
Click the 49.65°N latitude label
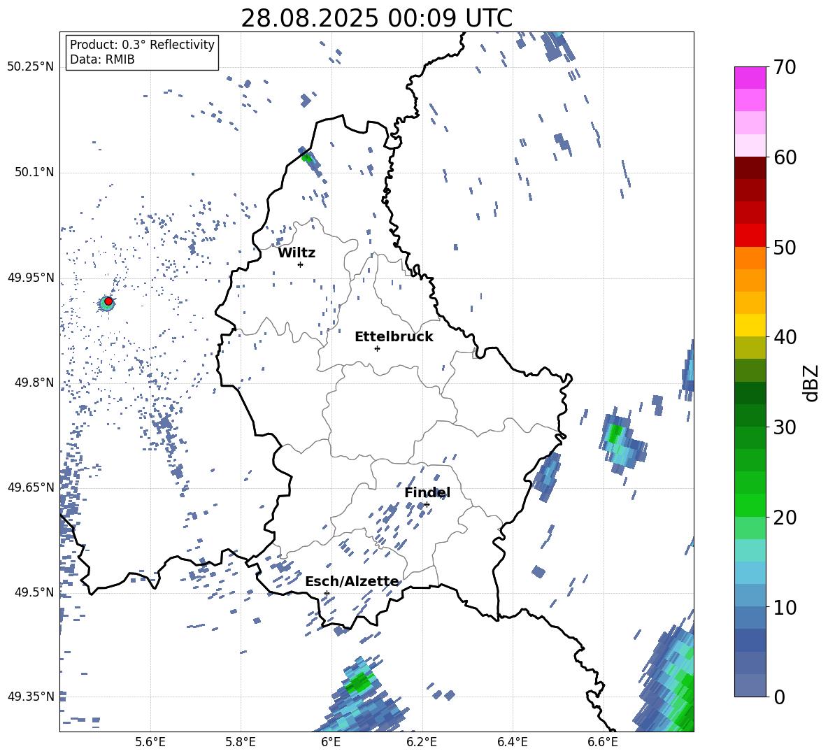(31, 487)
